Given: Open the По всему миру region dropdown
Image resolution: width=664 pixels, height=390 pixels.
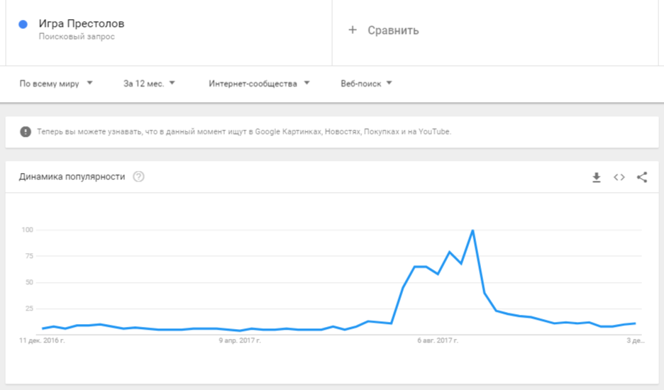Looking at the screenshot, I should pos(56,84).
